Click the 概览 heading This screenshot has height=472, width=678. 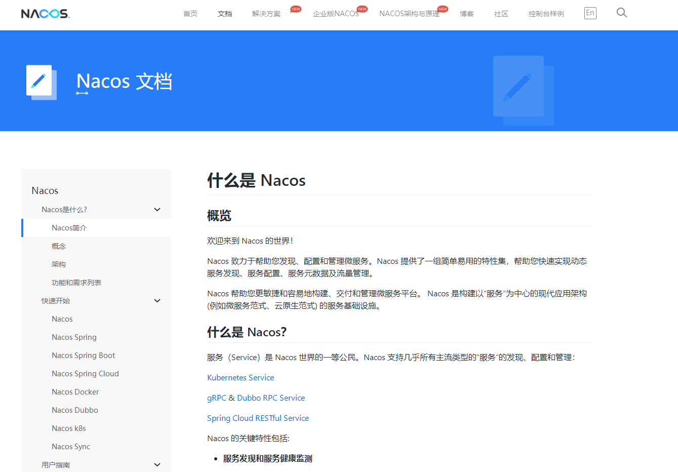coord(219,216)
